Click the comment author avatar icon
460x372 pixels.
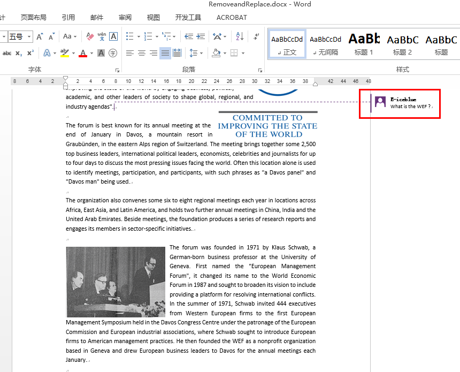tap(380, 102)
